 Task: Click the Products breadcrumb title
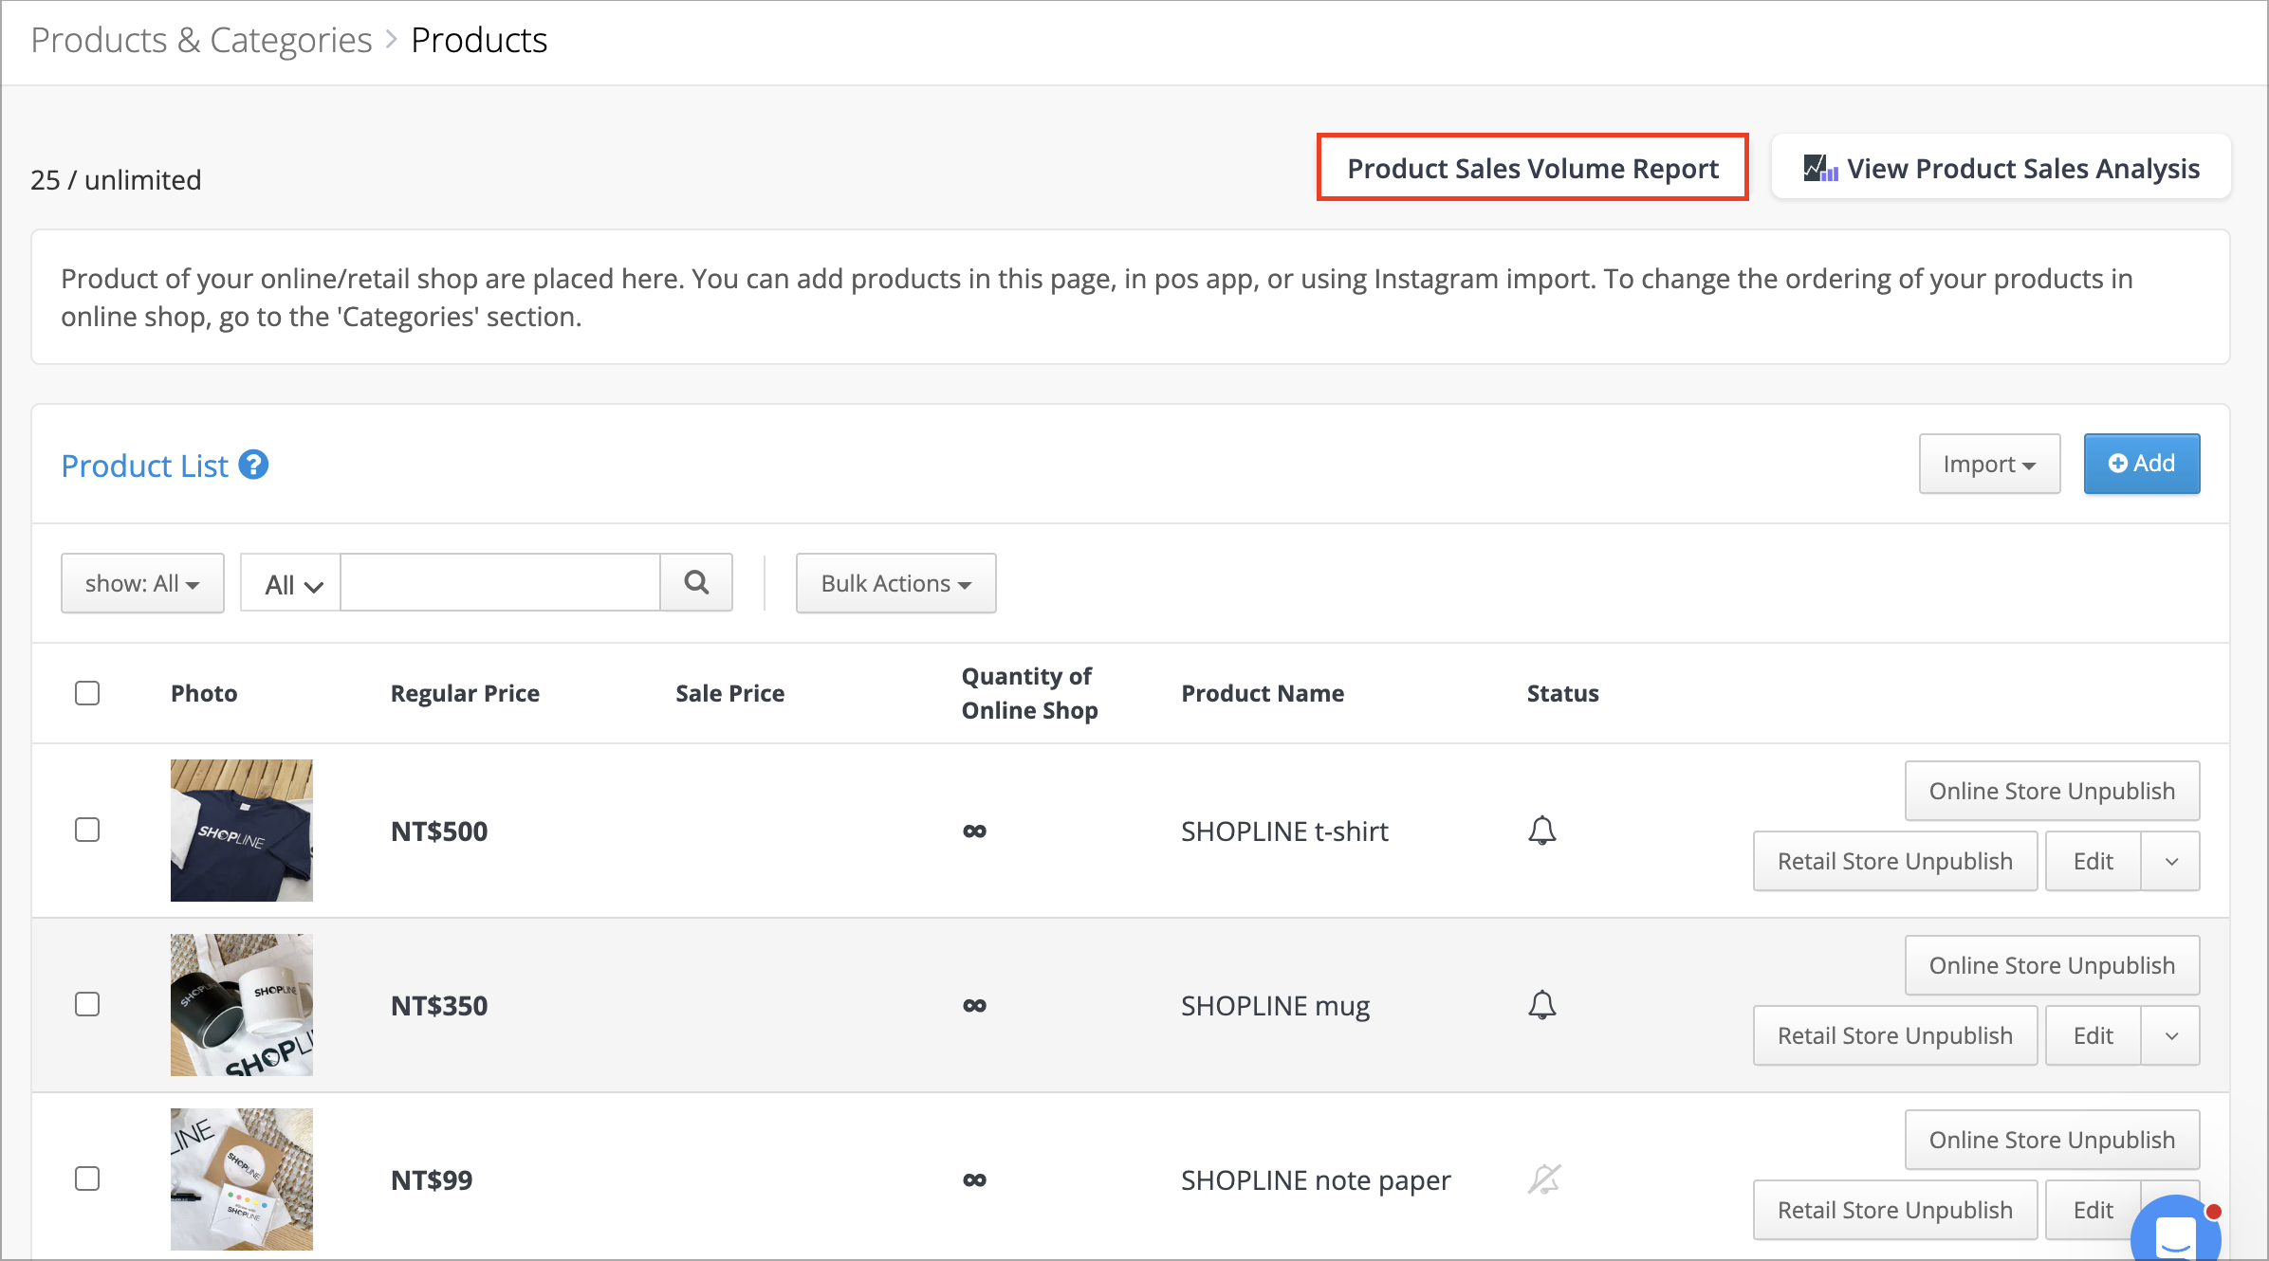point(479,40)
